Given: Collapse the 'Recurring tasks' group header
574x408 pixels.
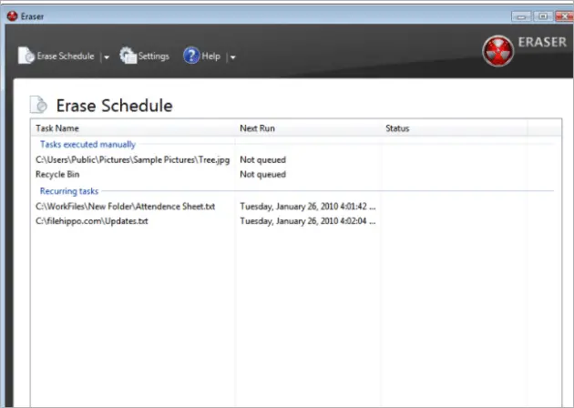Looking at the screenshot, I should tap(69, 191).
